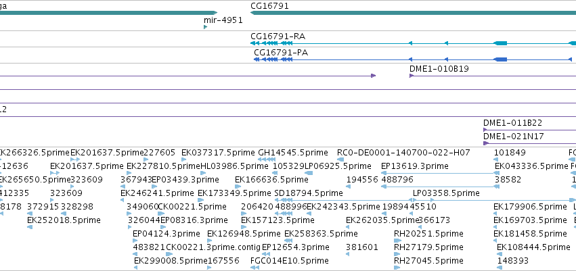
Task: Click the 328298 feature label
Action: pyautogui.click(x=77, y=206)
